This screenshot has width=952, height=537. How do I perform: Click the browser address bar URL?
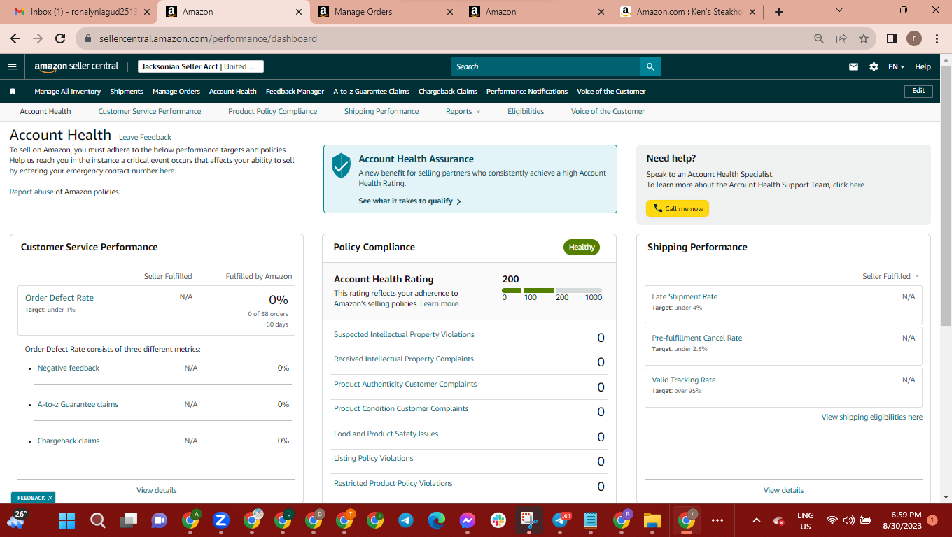pyautogui.click(x=208, y=38)
